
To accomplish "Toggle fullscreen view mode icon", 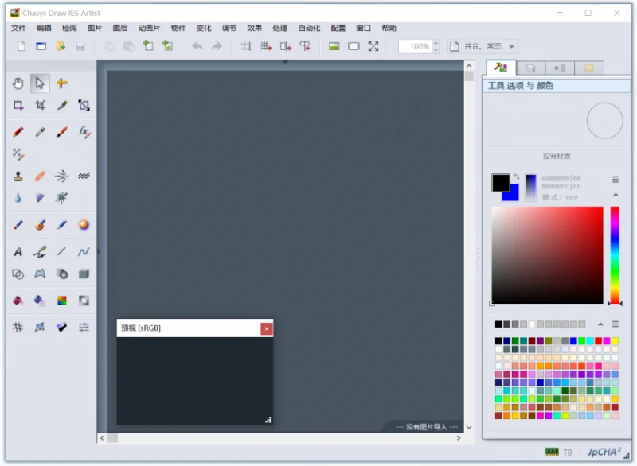I will [373, 46].
